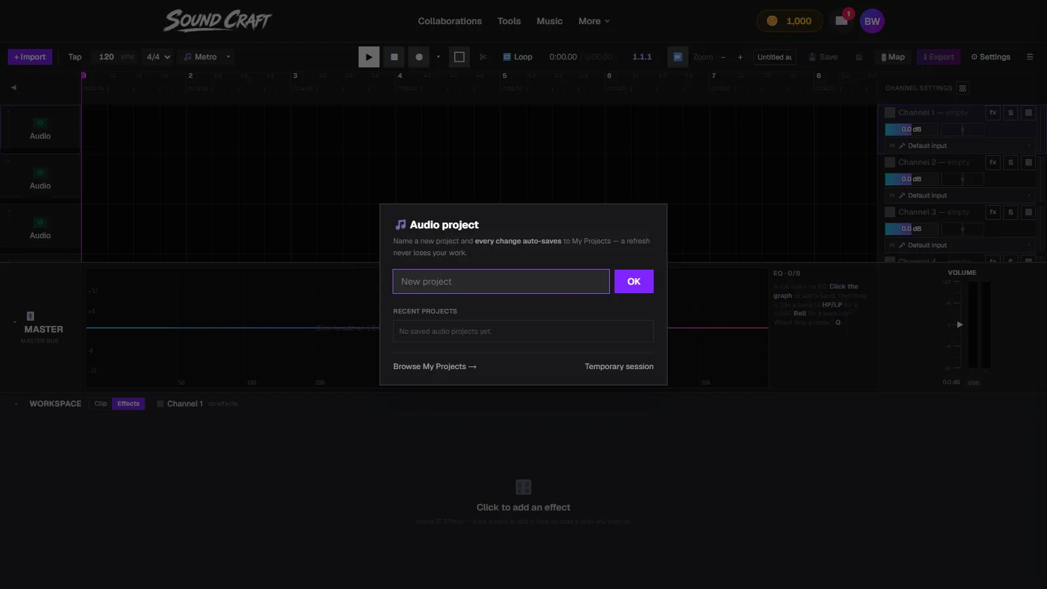Open fx for Channel 3
1047x589 pixels.
pyautogui.click(x=993, y=212)
